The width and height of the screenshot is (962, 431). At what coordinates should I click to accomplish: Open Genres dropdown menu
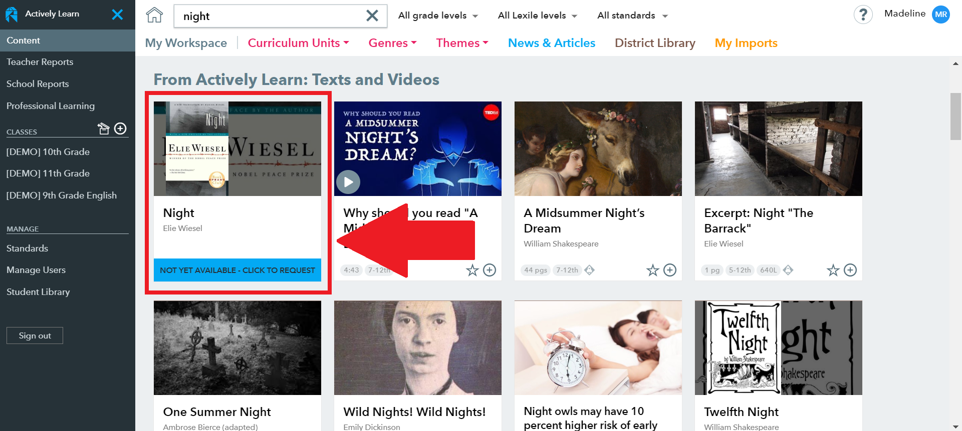tap(393, 43)
